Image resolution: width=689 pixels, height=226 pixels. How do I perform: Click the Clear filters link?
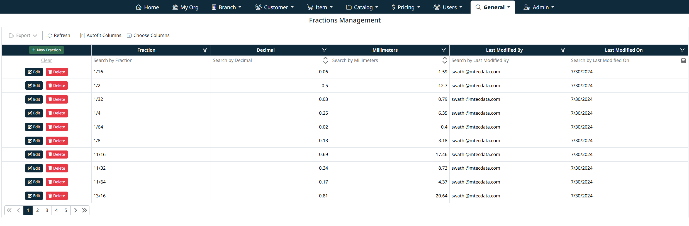(47, 61)
